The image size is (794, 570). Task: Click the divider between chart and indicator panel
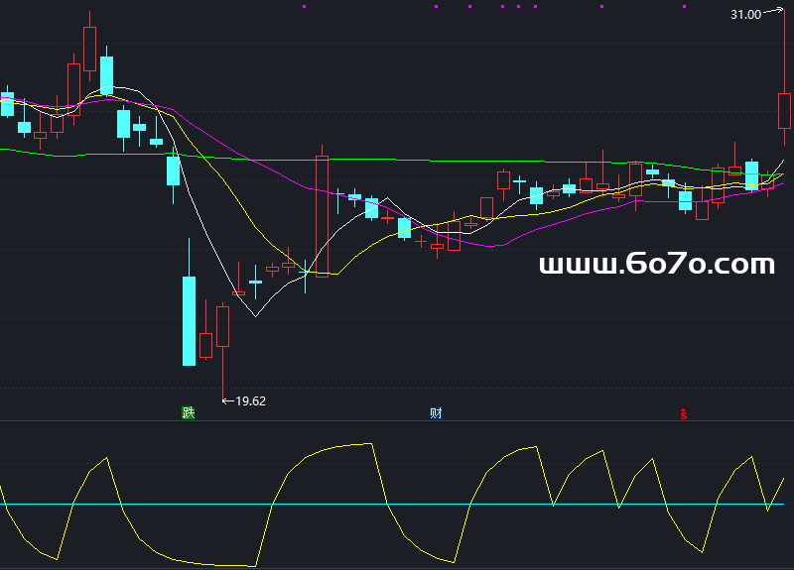pos(397,420)
